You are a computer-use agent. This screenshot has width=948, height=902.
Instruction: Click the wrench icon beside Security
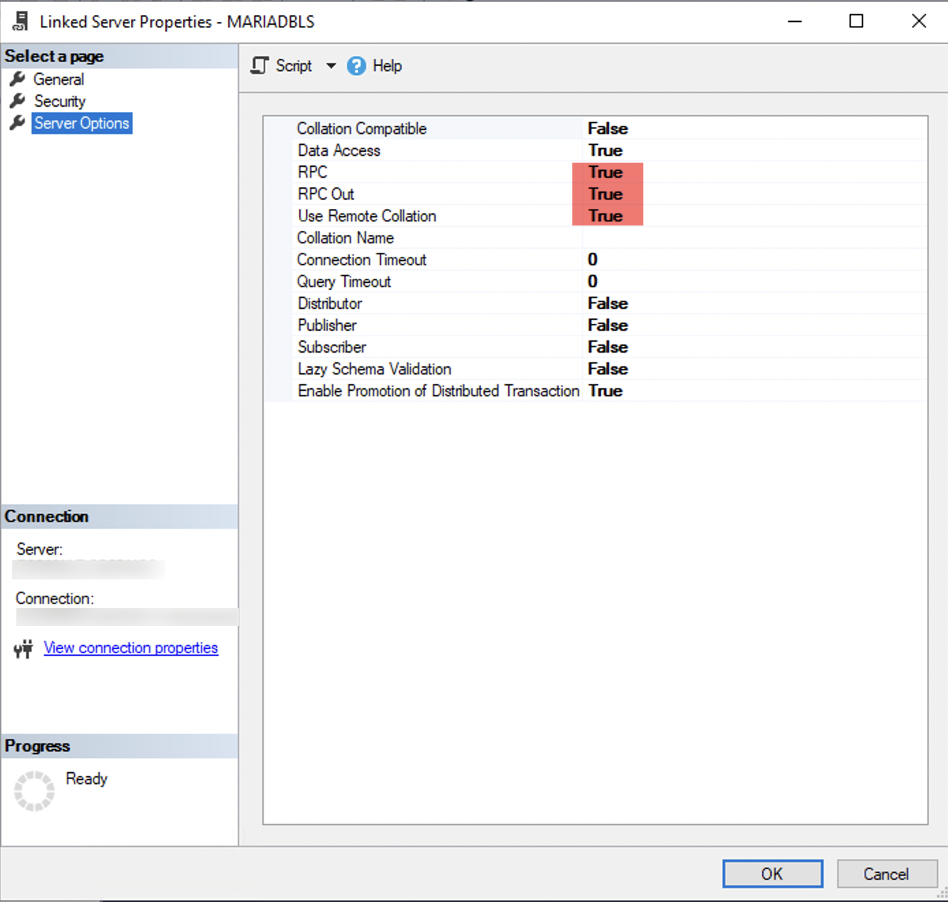click(18, 101)
